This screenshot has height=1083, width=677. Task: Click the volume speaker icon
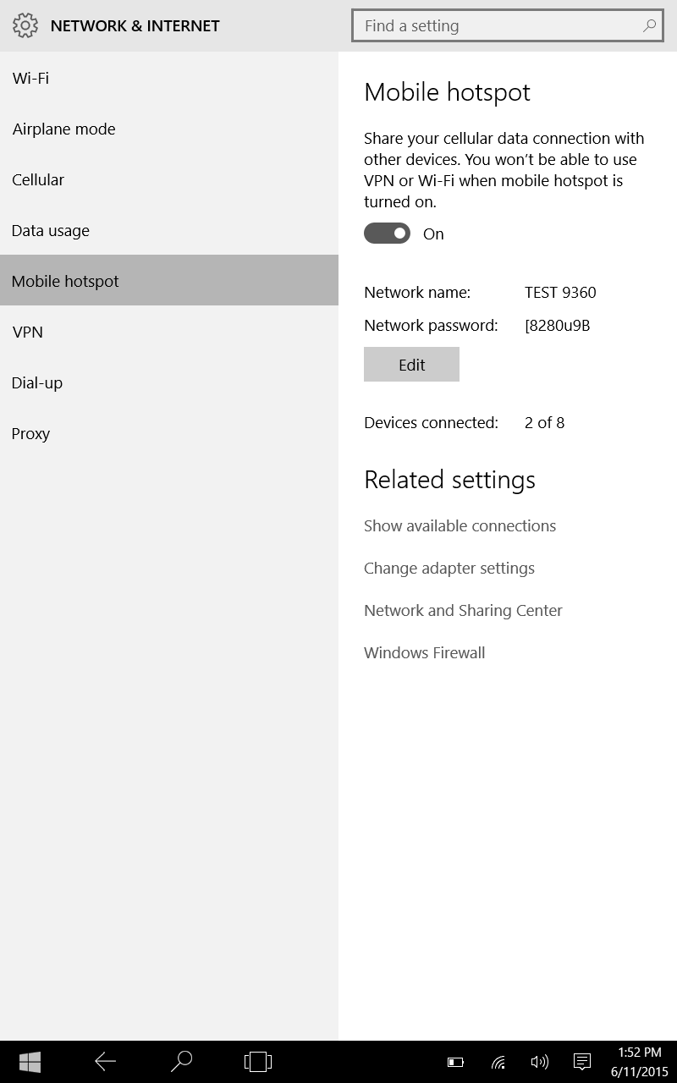[539, 1062]
